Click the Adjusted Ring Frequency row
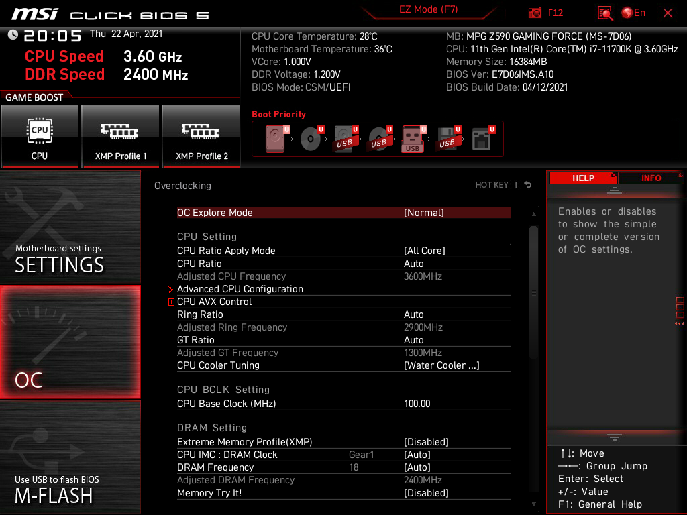The height and width of the screenshot is (515, 687). coord(343,327)
